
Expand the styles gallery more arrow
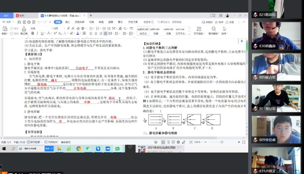[189, 34]
